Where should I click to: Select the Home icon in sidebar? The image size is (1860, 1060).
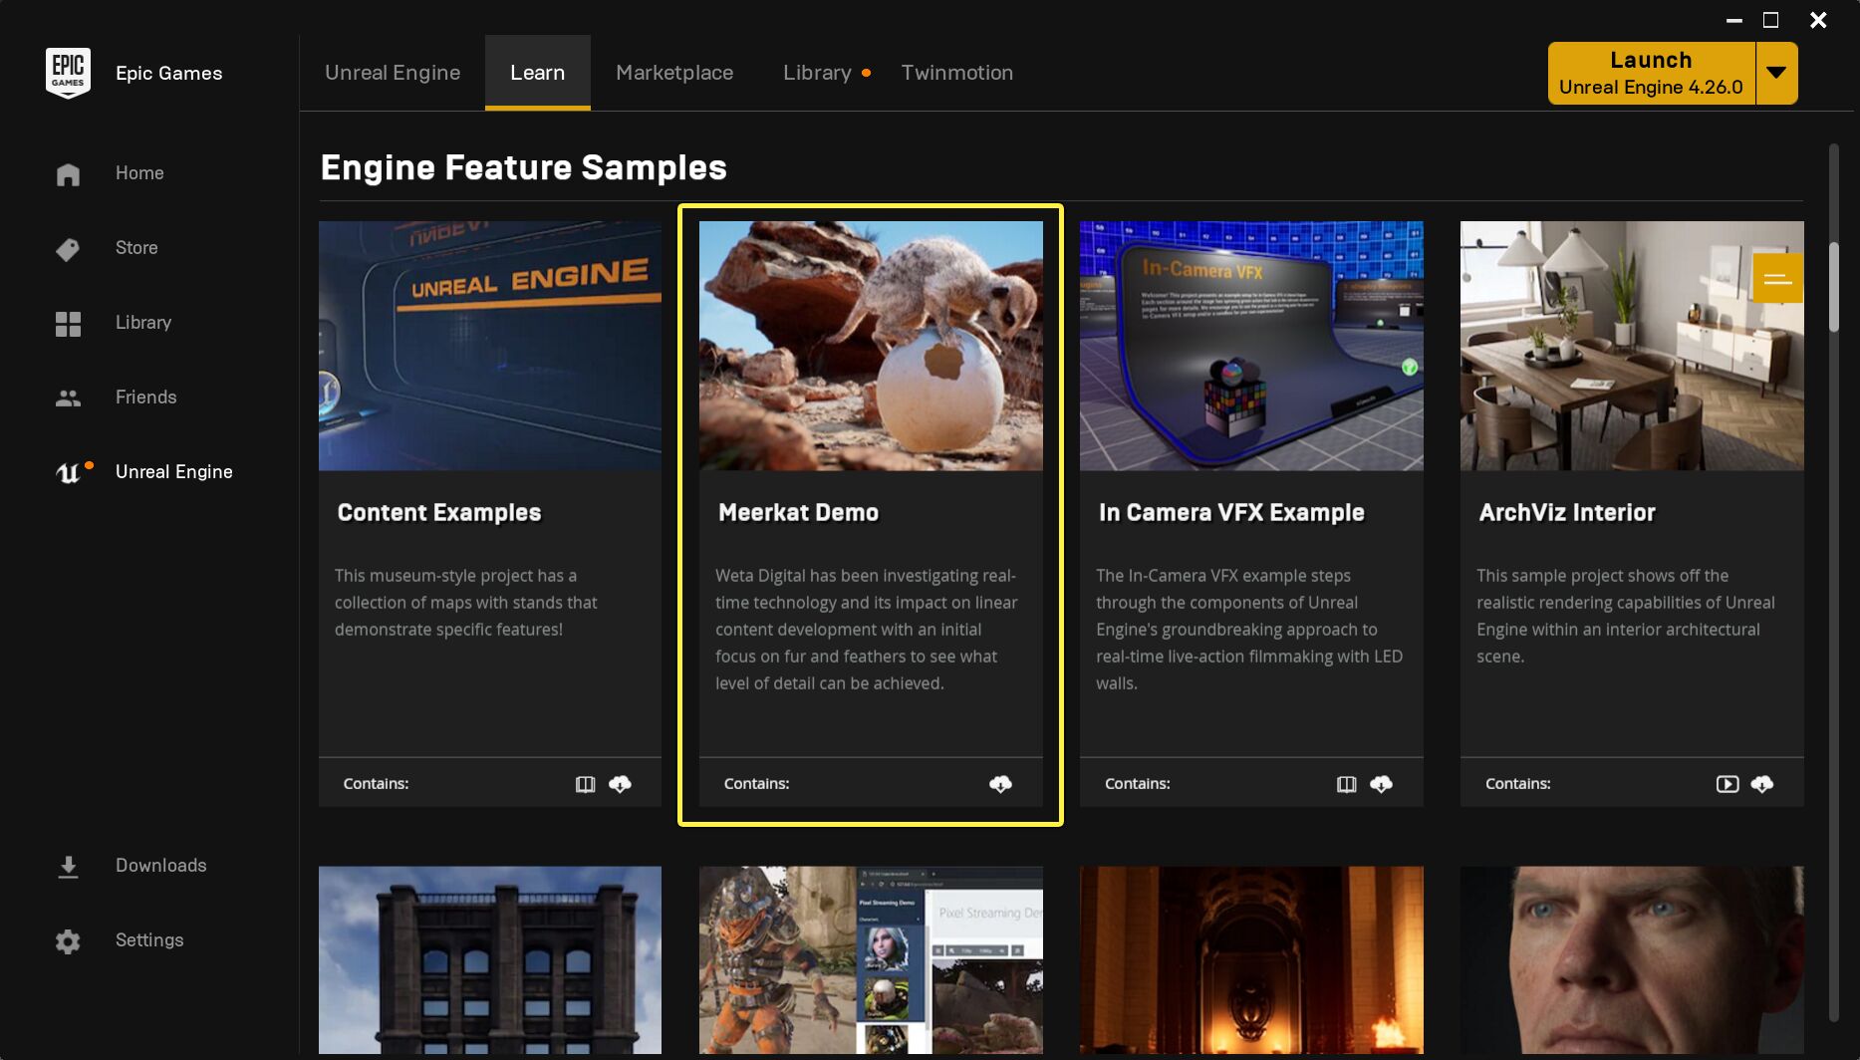(67, 173)
